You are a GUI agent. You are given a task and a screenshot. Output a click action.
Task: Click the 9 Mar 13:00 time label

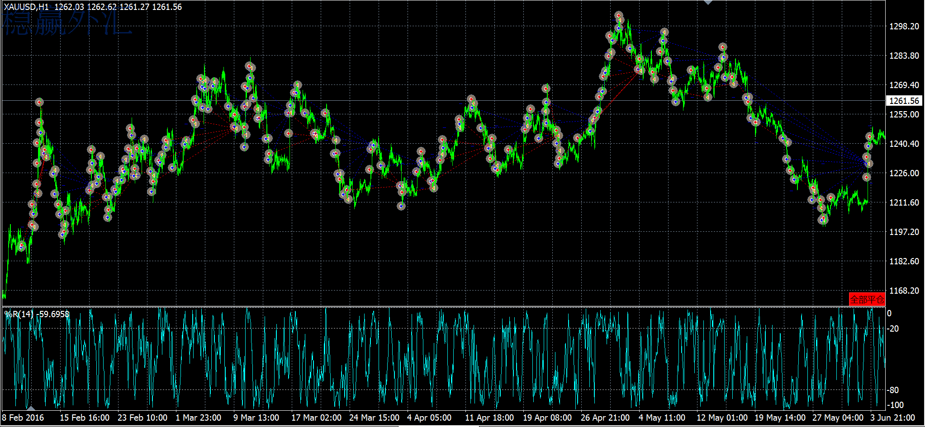(256, 418)
